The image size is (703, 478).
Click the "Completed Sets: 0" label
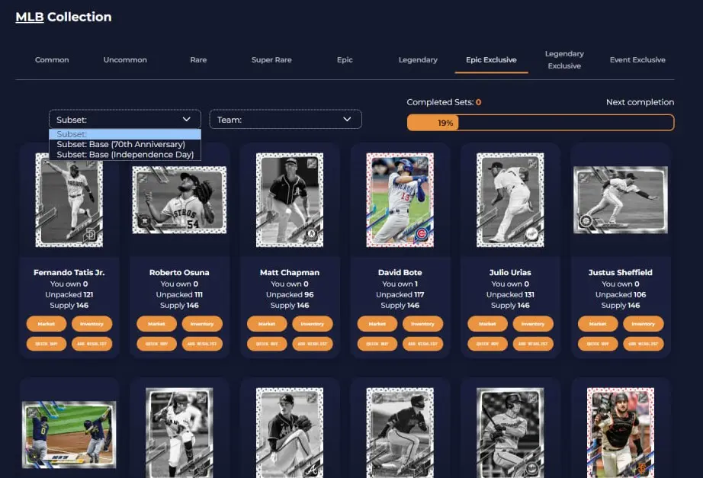[x=444, y=102]
